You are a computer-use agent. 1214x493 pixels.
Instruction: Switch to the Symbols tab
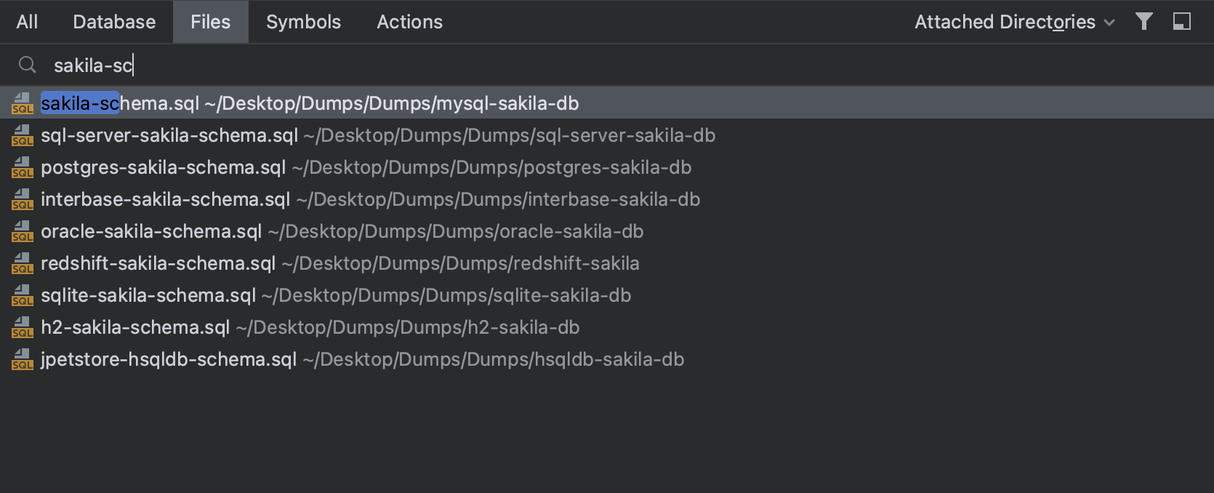tap(303, 22)
